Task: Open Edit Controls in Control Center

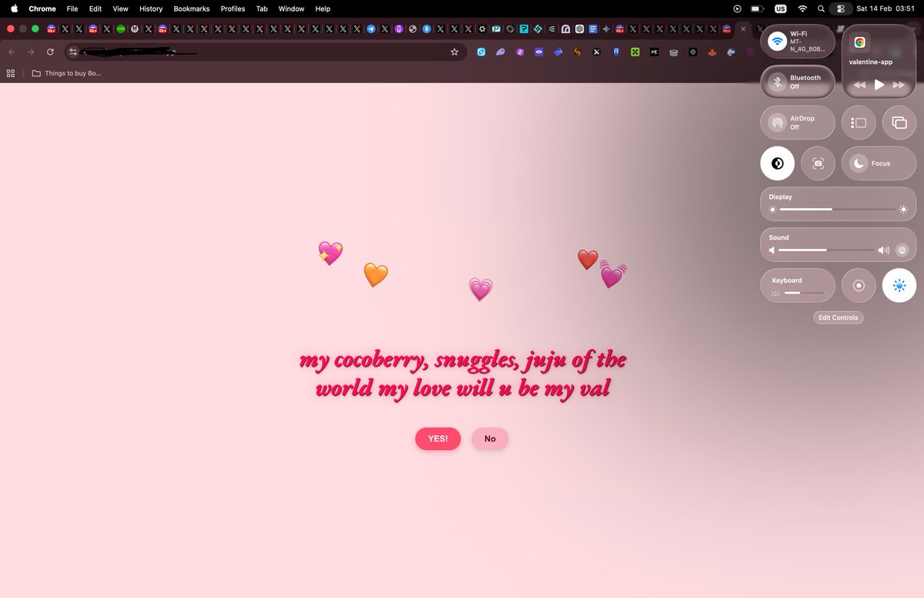Action: (838, 317)
